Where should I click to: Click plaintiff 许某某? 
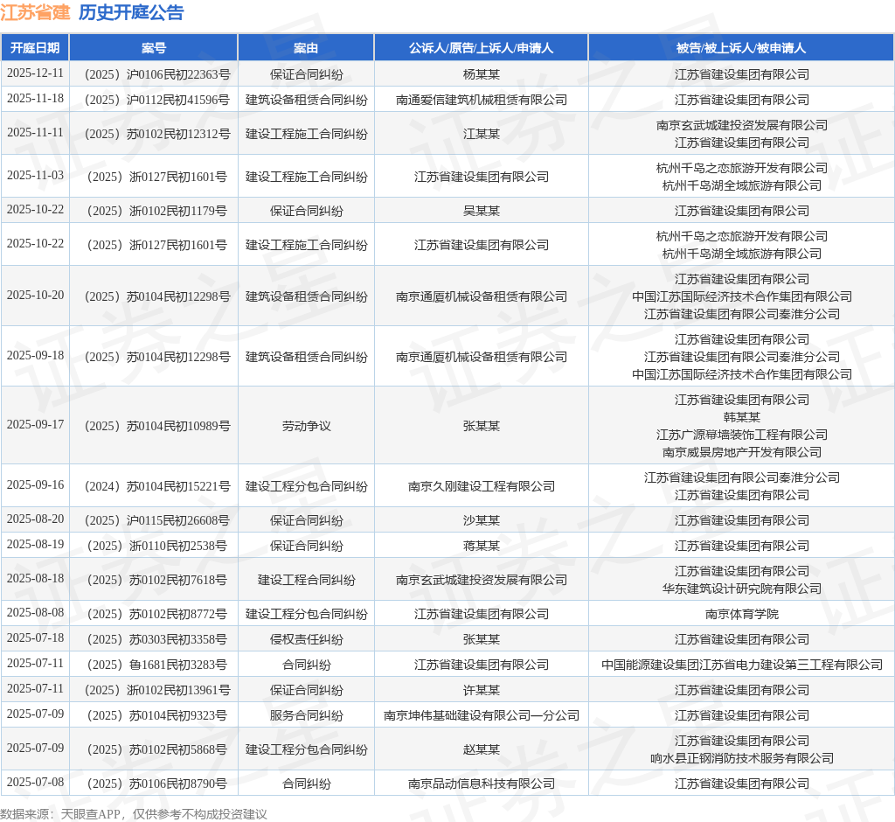(482, 691)
